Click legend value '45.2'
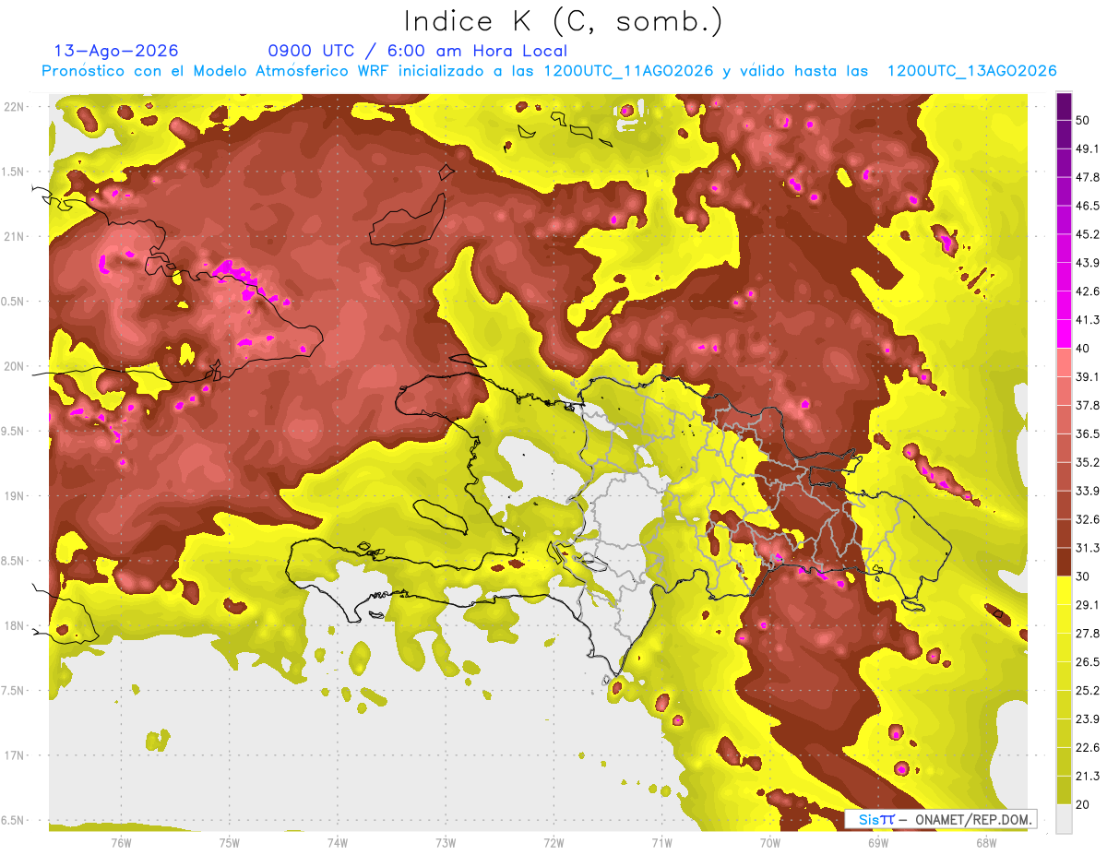The image size is (1107, 855). point(1087,234)
